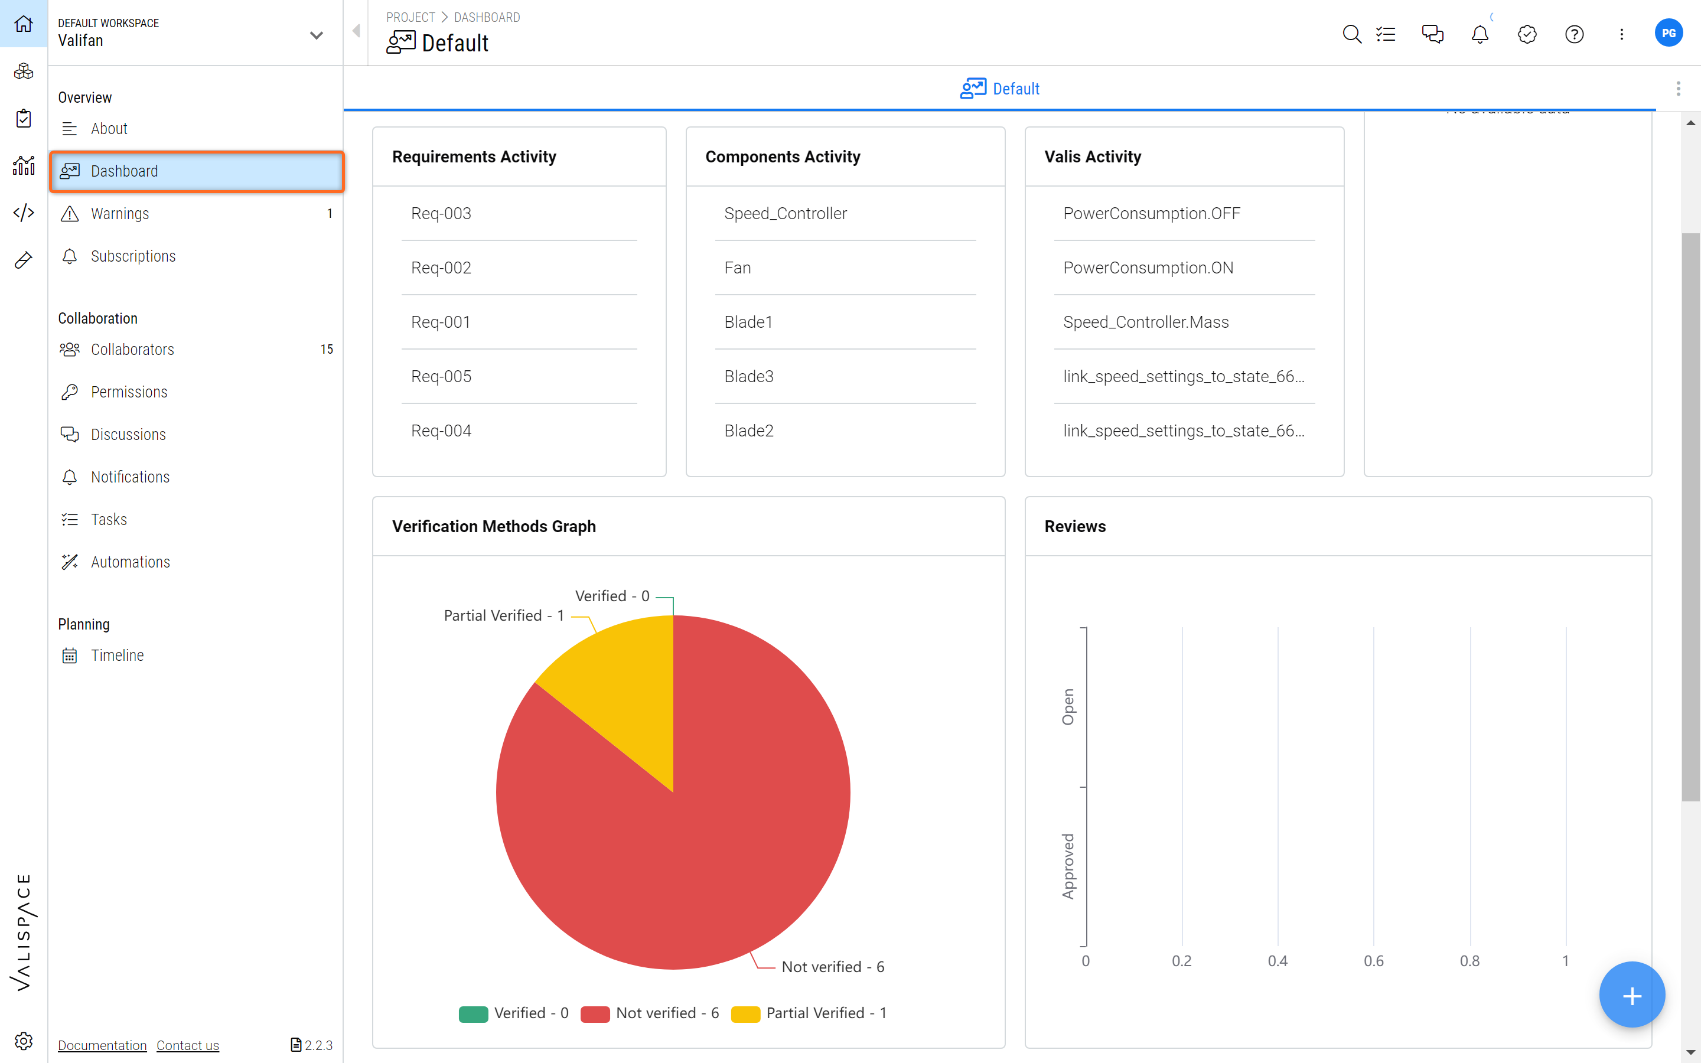This screenshot has width=1701, height=1063.
Task: Select the Default dashboard tab
Action: click(999, 89)
